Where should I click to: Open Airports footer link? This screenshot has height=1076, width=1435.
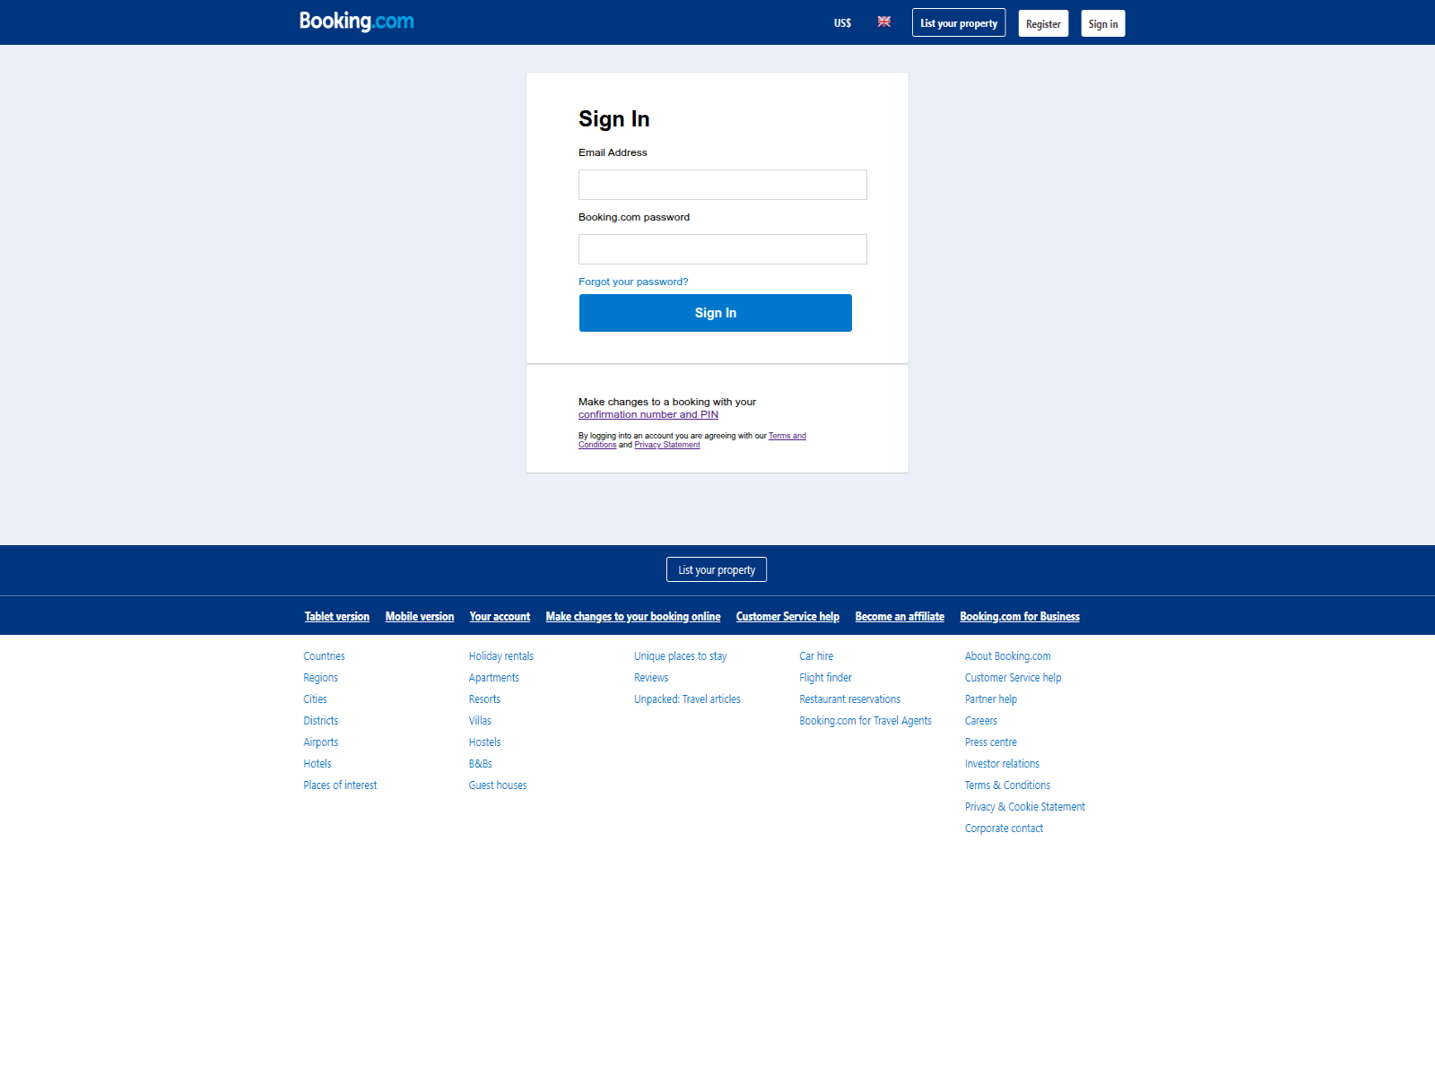click(x=320, y=742)
